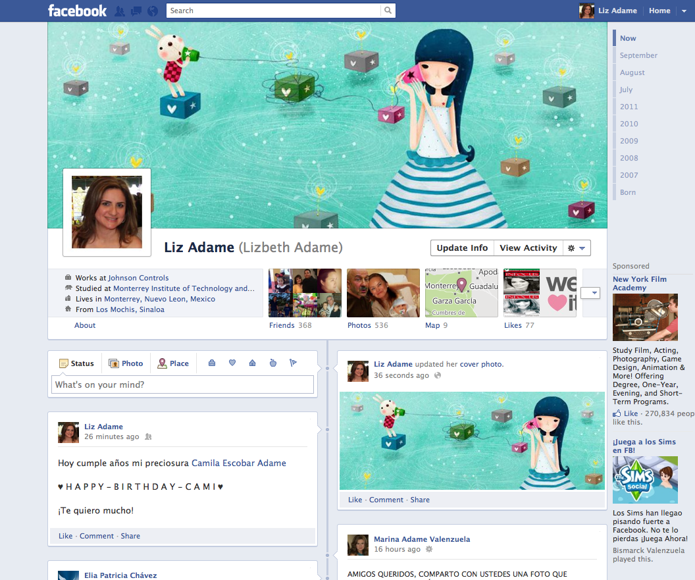Image resolution: width=695 pixels, height=580 pixels.
Task: Click the search magnifier icon
Action: click(x=388, y=11)
